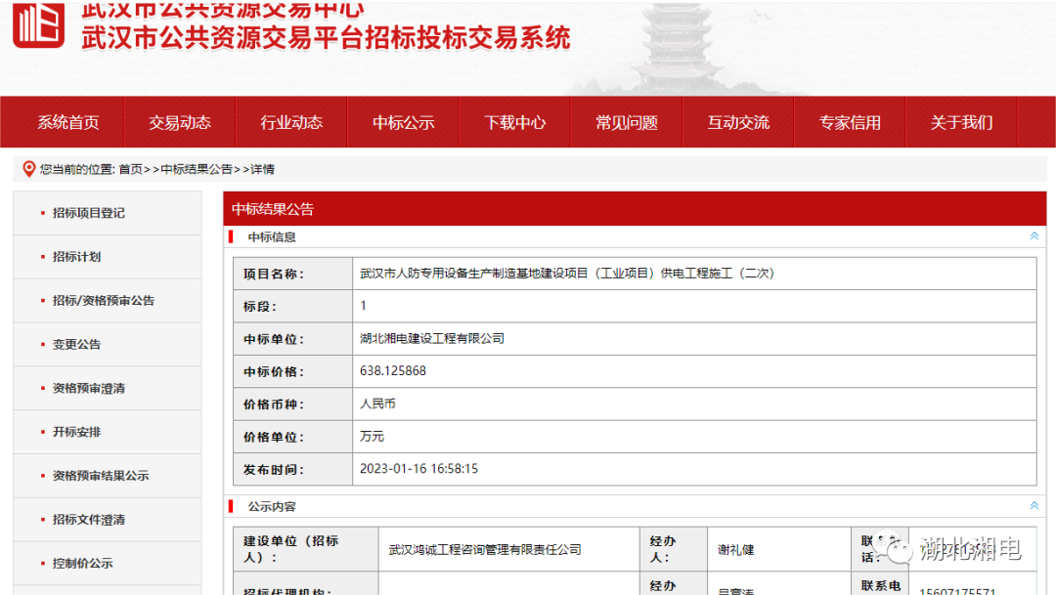Open 资格预审结果公示 from the sidebar
The width and height of the screenshot is (1056, 595).
pyautogui.click(x=101, y=476)
